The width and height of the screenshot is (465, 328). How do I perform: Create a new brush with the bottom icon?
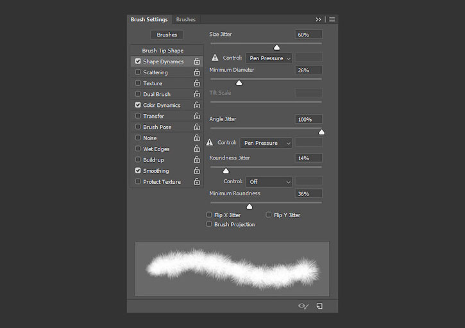pos(319,306)
